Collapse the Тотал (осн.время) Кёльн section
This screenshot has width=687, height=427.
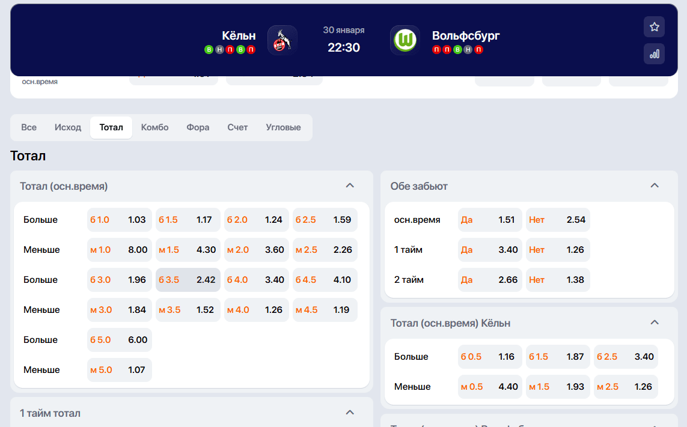click(655, 323)
